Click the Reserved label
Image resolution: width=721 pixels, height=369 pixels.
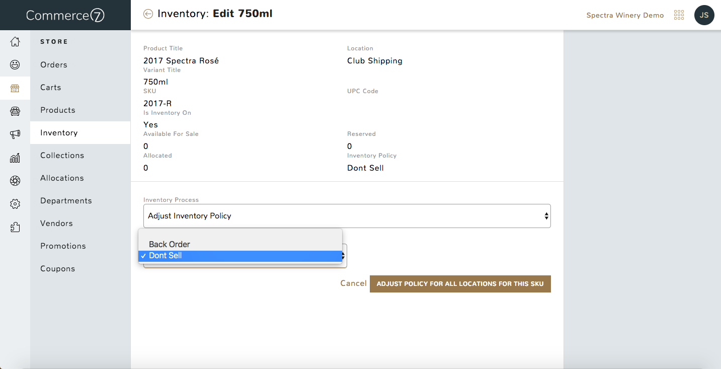click(x=361, y=134)
